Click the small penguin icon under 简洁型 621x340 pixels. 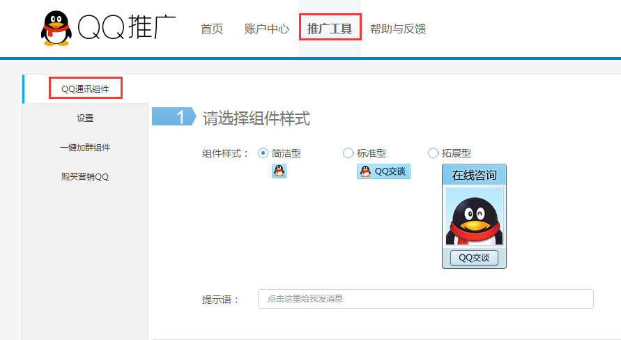click(279, 171)
